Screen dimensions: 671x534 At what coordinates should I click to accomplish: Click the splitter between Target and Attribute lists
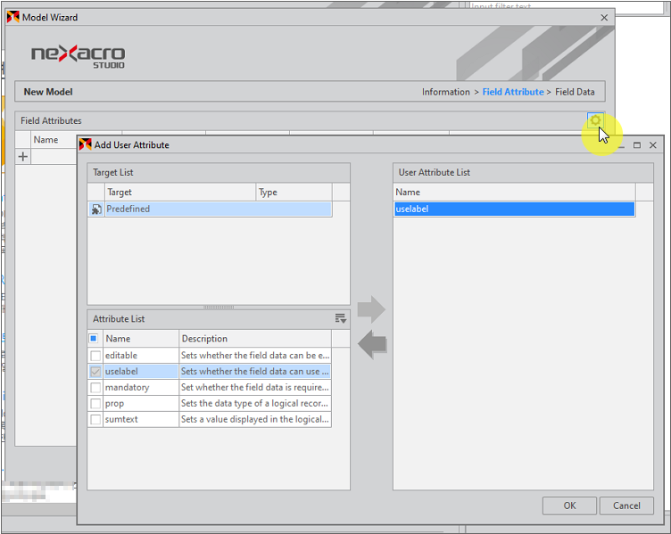[218, 308]
